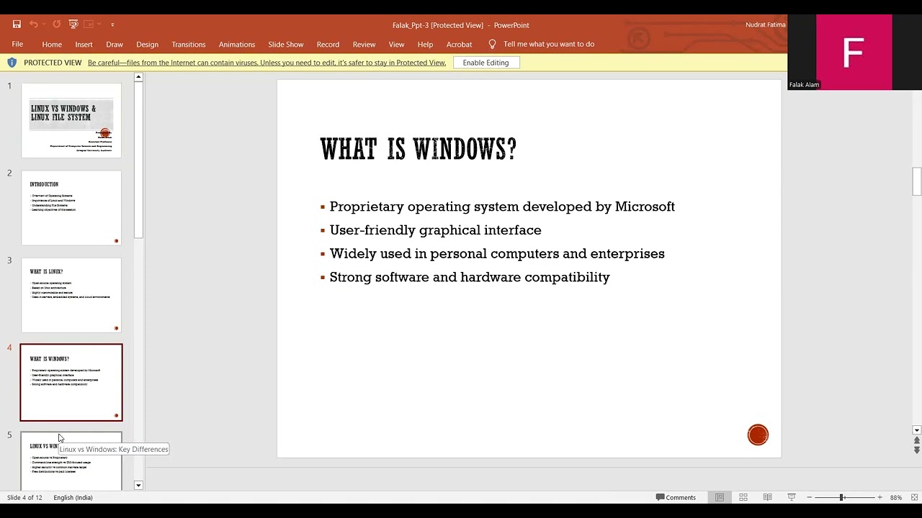The height and width of the screenshot is (518, 922).
Task: Click the red circle graphic on the slide
Action: [758, 435]
